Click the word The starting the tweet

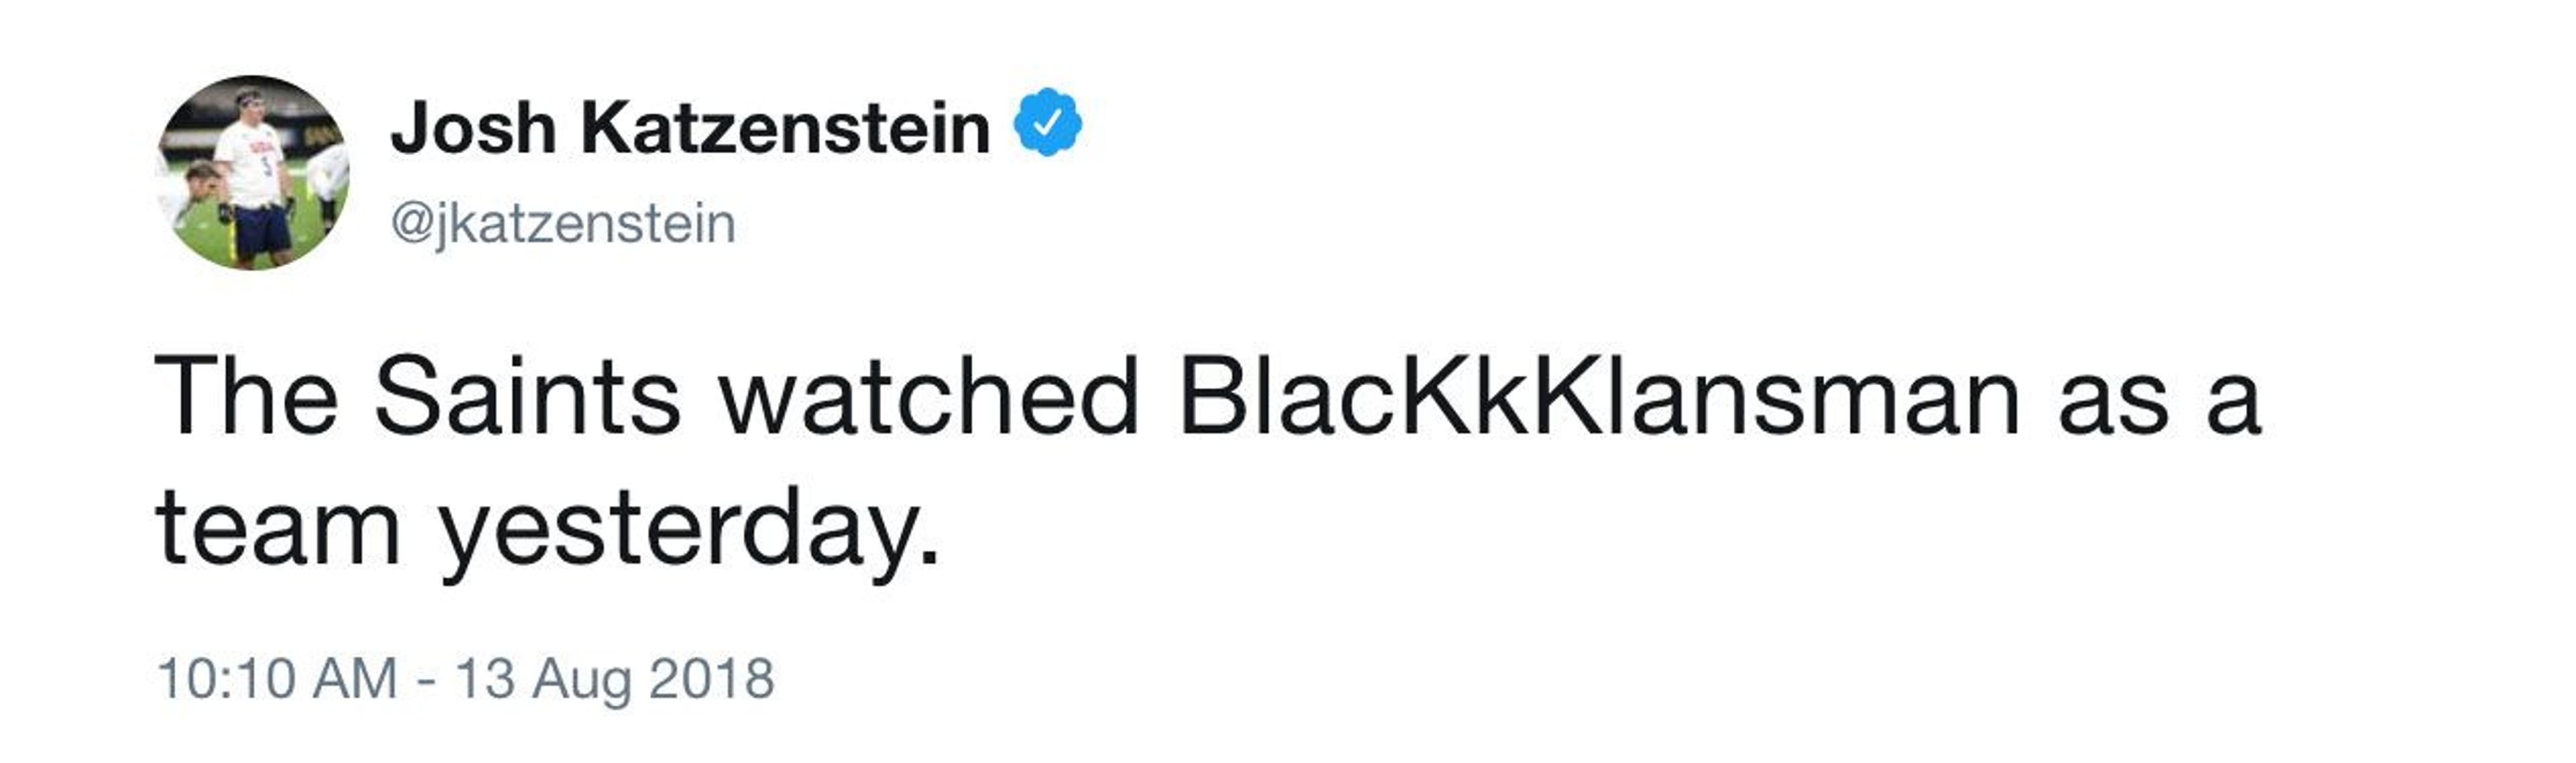tap(246, 397)
